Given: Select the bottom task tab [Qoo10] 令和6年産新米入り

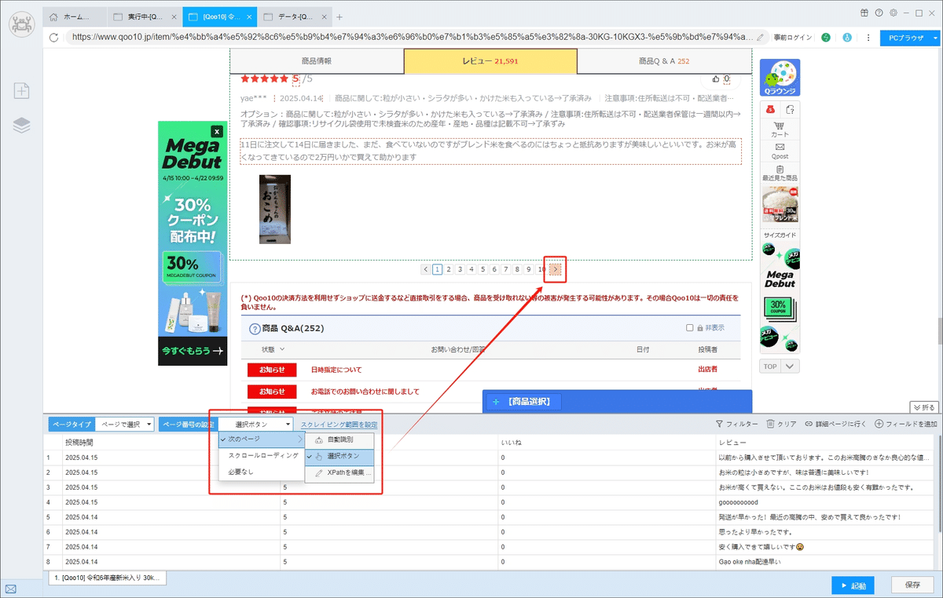Looking at the screenshot, I should 107,578.
